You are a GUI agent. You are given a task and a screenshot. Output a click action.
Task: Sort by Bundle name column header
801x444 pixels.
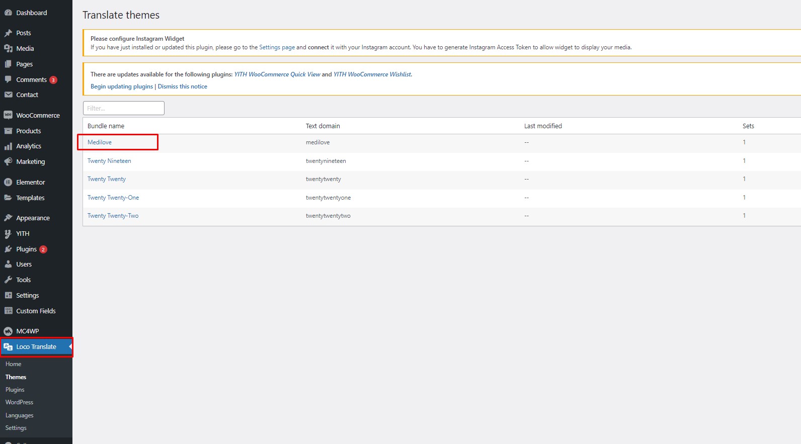coord(106,126)
